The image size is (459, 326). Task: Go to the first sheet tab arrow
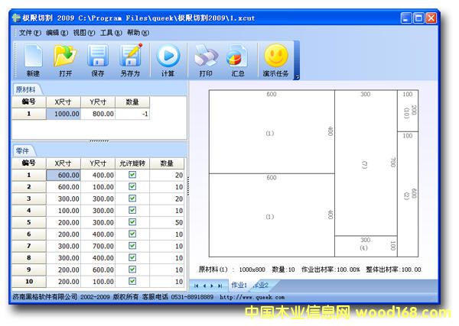[197, 286]
